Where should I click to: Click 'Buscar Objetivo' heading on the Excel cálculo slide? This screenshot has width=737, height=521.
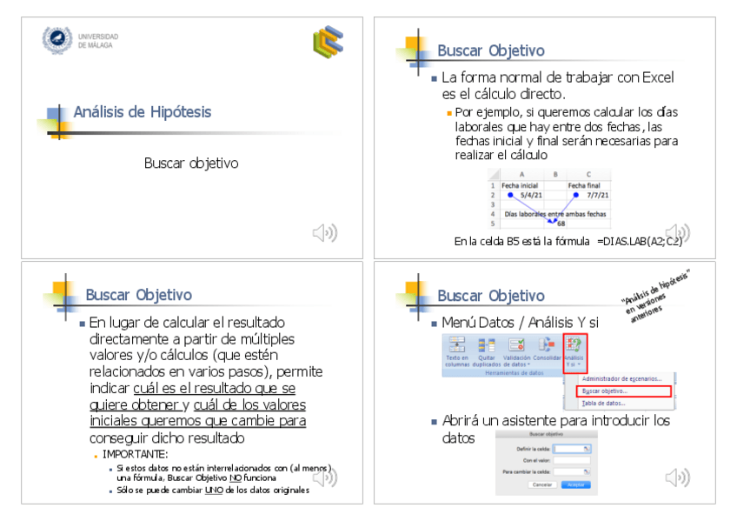click(491, 50)
